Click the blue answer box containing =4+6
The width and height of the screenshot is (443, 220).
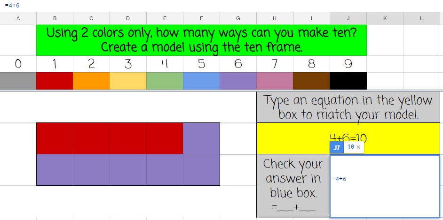385,186
